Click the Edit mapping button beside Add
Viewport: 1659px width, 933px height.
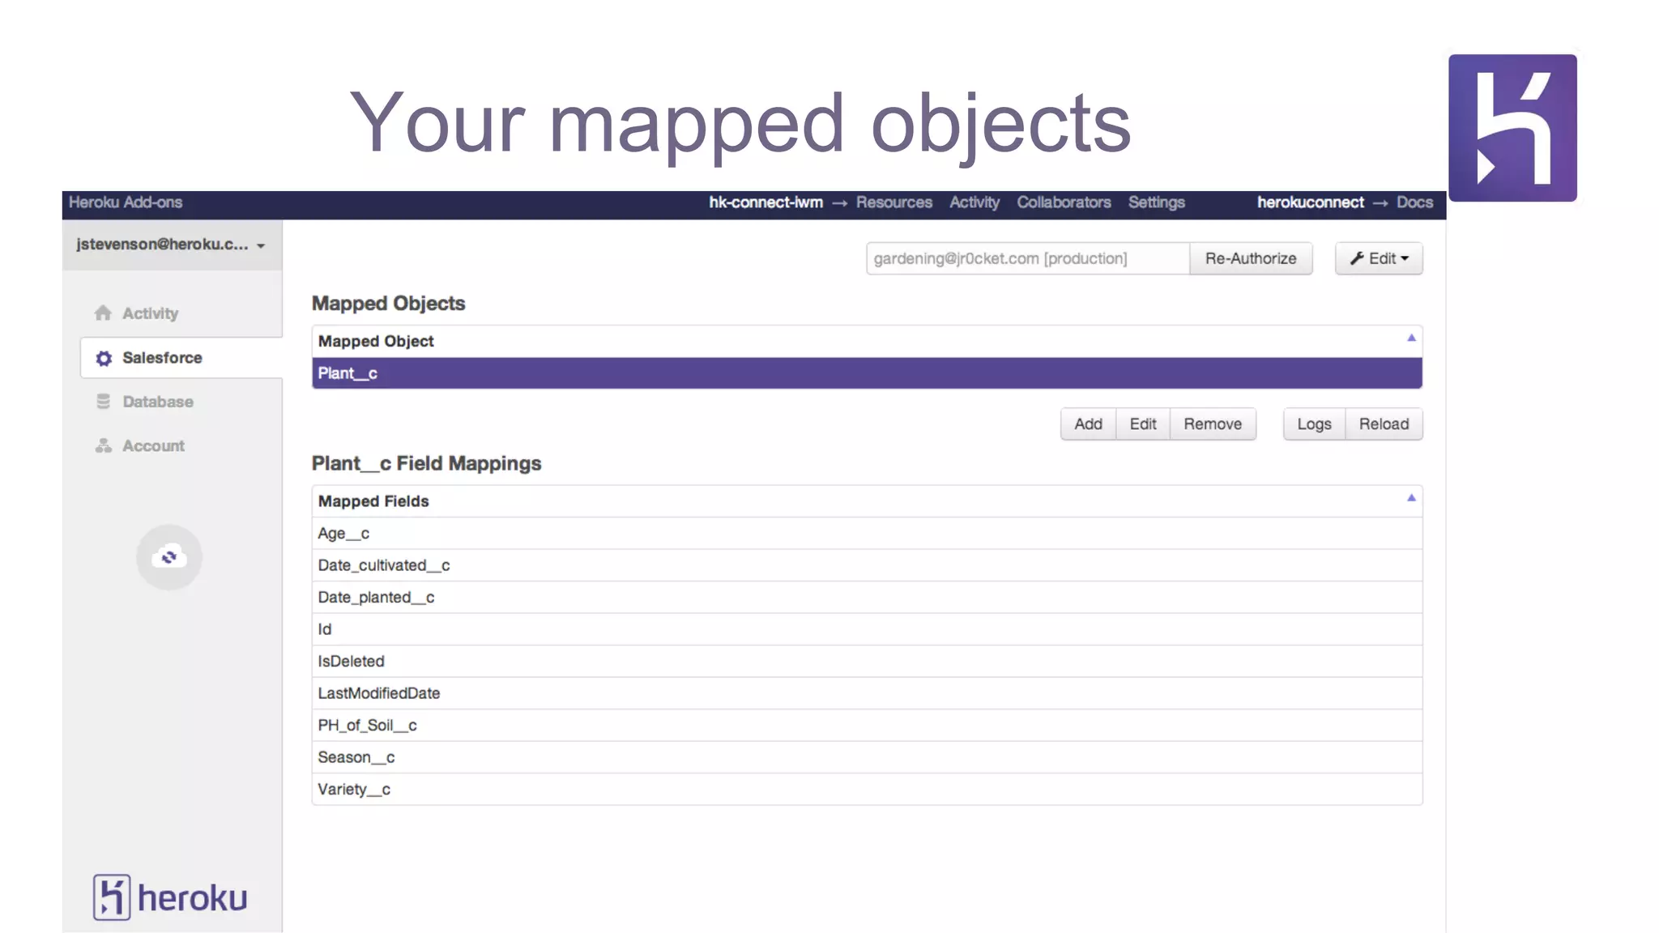[1143, 424]
